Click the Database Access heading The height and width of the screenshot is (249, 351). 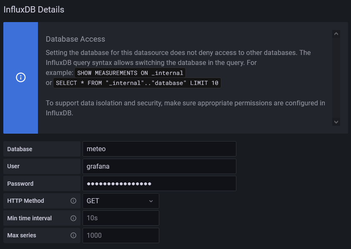click(x=75, y=39)
